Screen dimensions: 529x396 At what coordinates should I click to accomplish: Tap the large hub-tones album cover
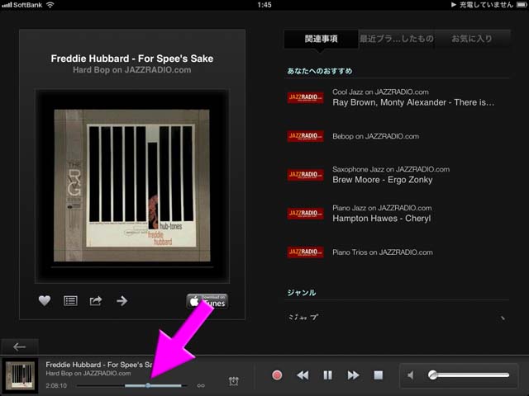(132, 186)
